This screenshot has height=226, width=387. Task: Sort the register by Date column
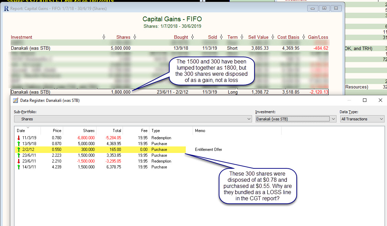21,131
